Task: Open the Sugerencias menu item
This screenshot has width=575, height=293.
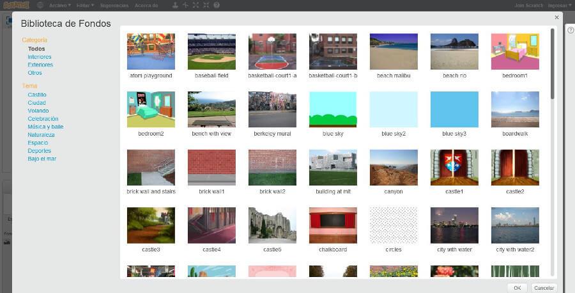Action: coord(114,5)
